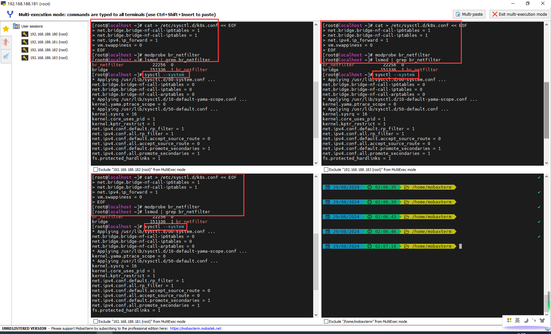Screen dimensions: 551x334
Task: Exclude 192.168.188.181 (root) from MultiExec mode
Action: pos(96,322)
